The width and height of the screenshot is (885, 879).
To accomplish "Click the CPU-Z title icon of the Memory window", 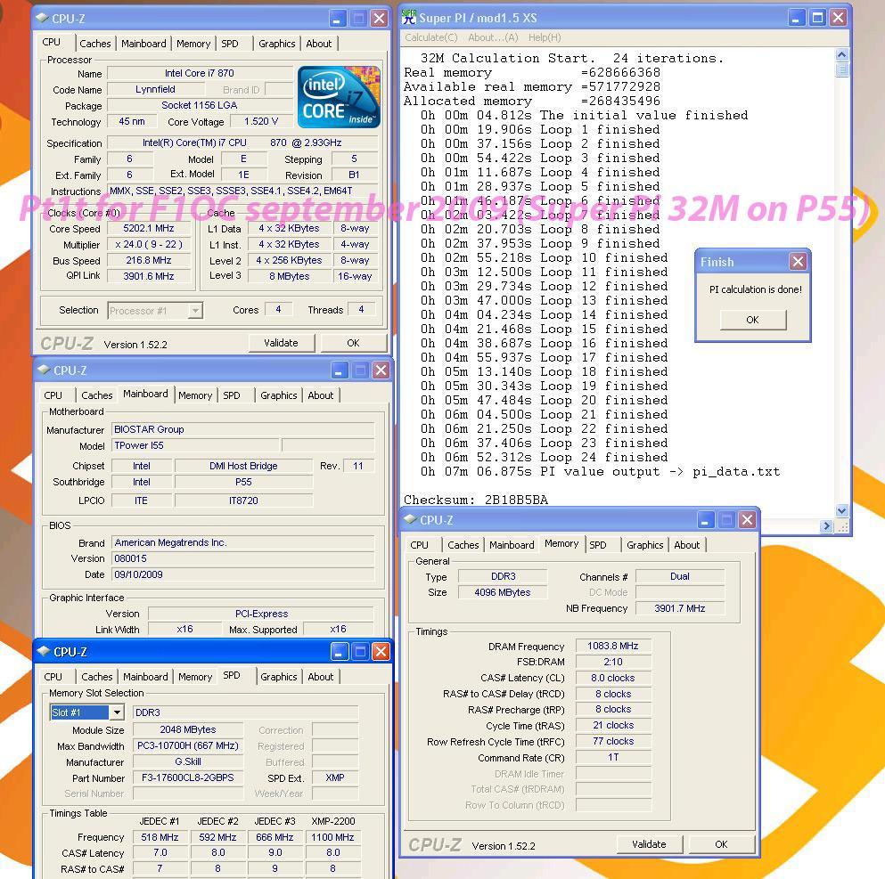I will pyautogui.click(x=410, y=519).
